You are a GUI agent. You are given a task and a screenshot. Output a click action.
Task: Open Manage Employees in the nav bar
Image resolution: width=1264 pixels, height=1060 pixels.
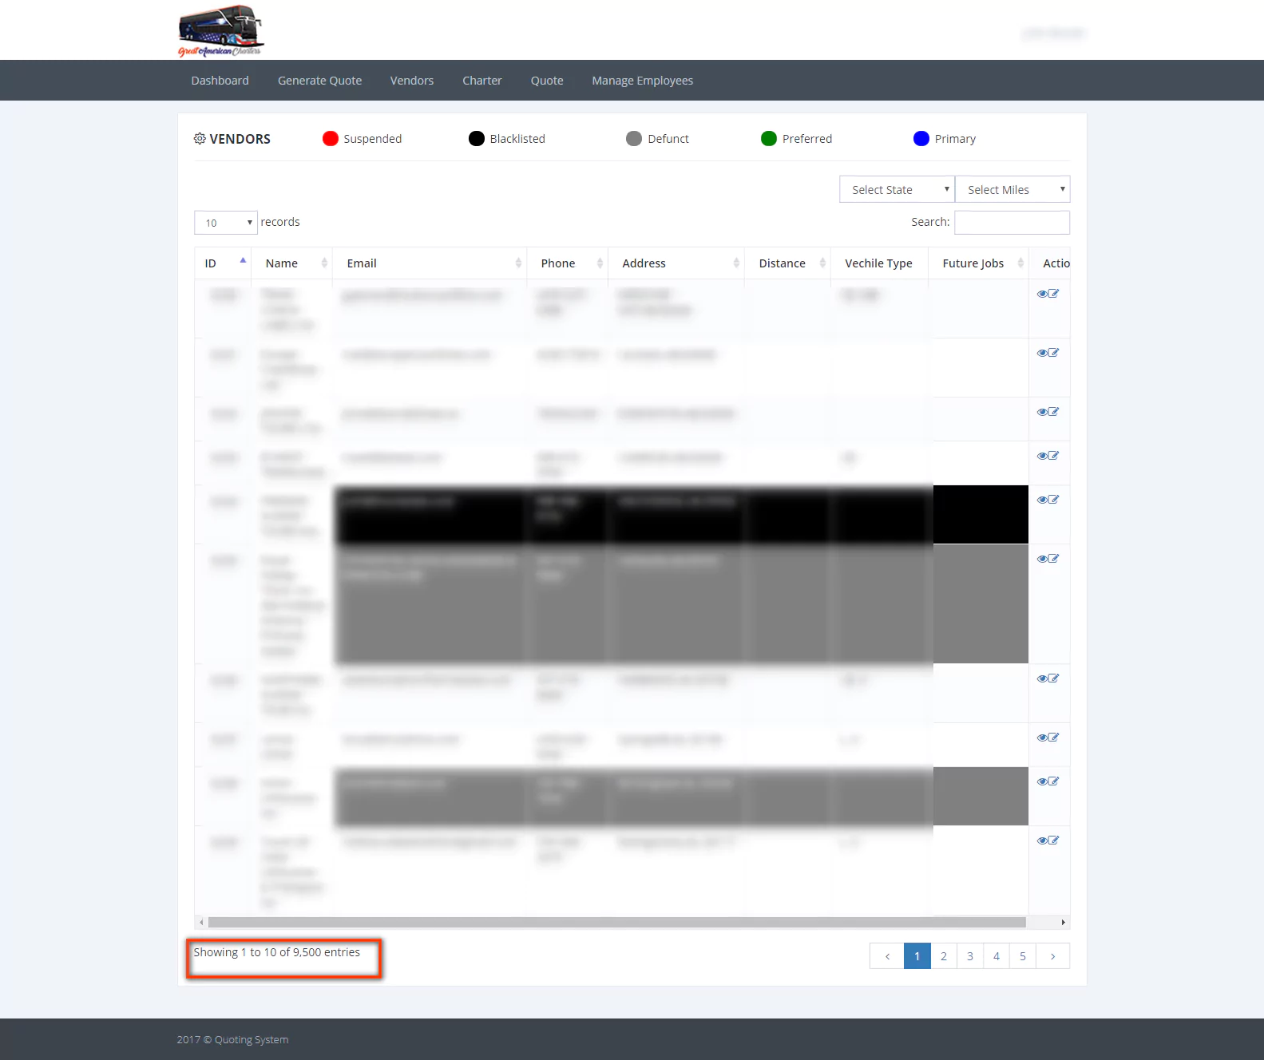tap(643, 81)
